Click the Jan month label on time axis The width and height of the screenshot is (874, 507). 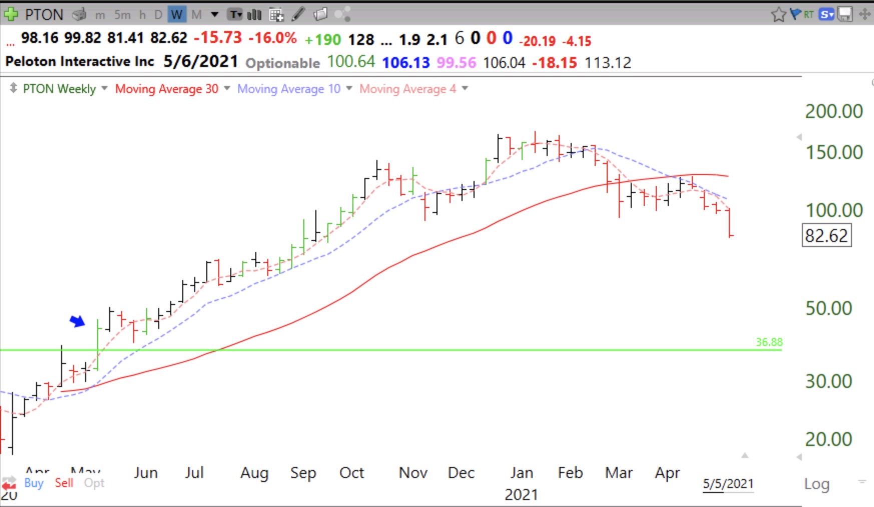pos(522,472)
